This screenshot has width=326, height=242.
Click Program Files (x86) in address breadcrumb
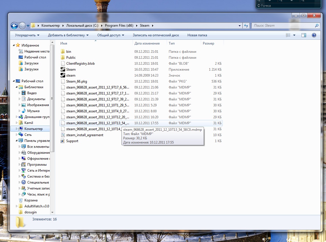click(x=119, y=26)
